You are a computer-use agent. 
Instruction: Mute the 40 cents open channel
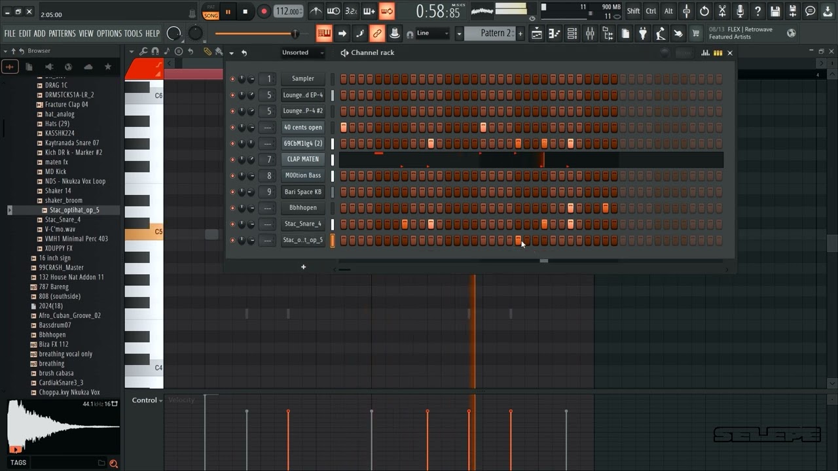(x=232, y=127)
